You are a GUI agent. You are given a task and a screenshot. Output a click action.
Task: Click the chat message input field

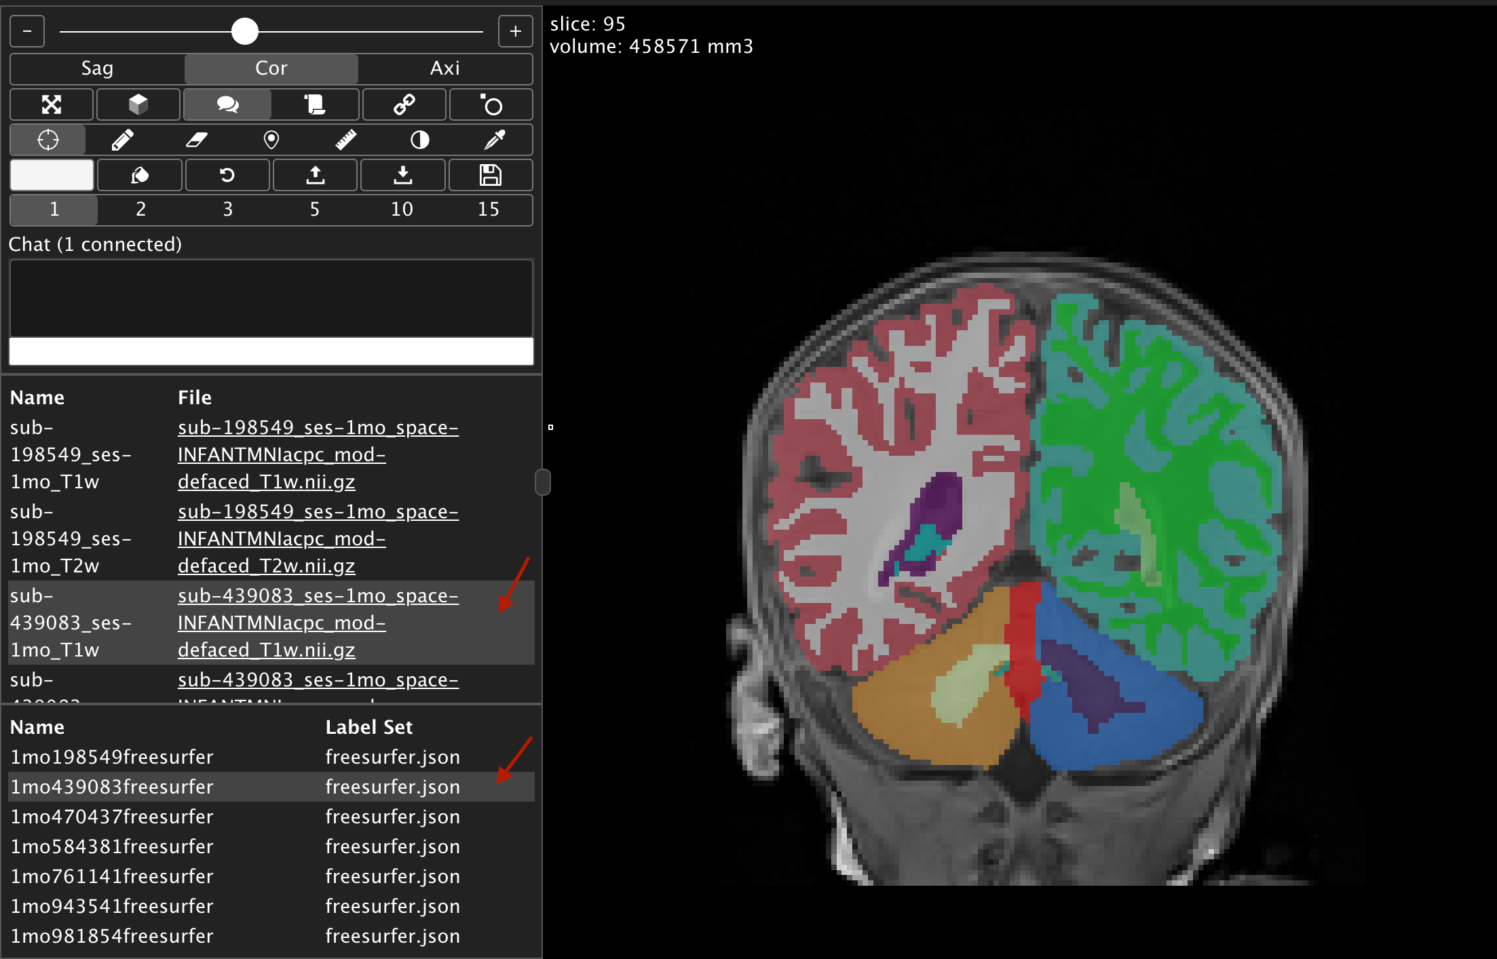click(271, 351)
